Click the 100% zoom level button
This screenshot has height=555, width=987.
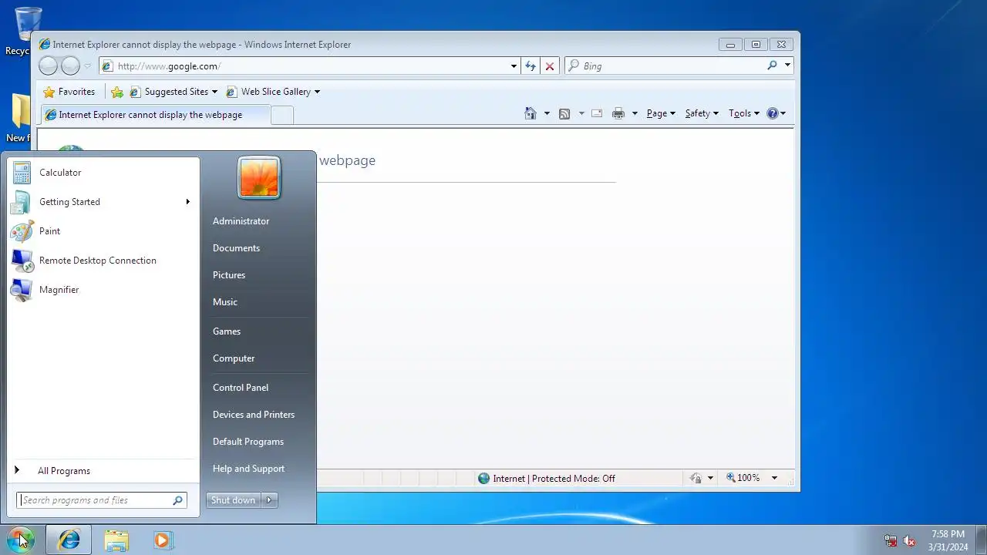pos(743,478)
